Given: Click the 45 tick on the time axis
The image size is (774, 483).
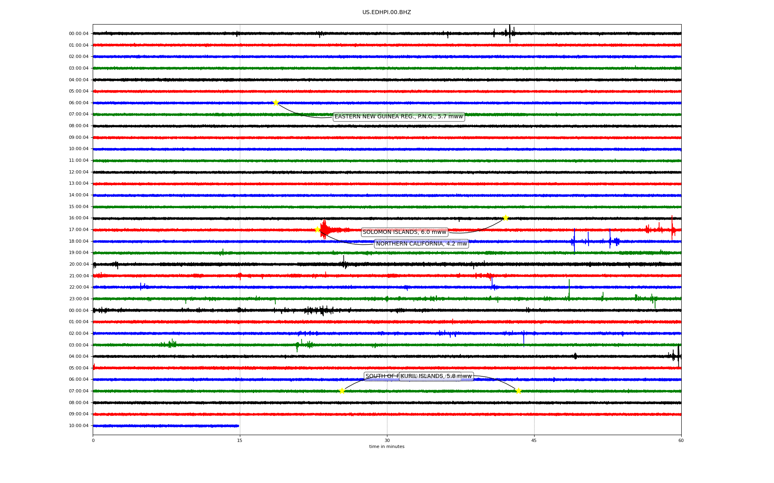Looking at the screenshot, I should coord(534,441).
